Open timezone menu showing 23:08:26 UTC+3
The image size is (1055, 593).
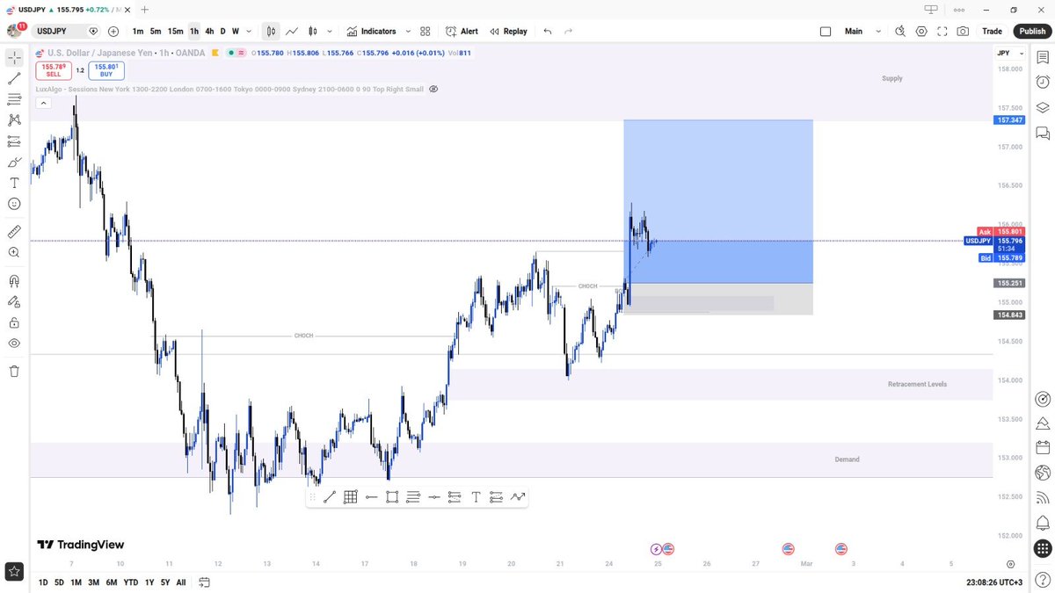[x=993, y=582]
